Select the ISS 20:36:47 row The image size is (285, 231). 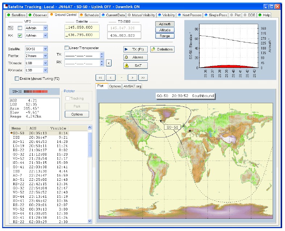40,137
